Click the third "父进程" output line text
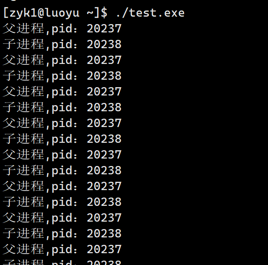Viewport: 268px width, 265px height. coord(62,92)
